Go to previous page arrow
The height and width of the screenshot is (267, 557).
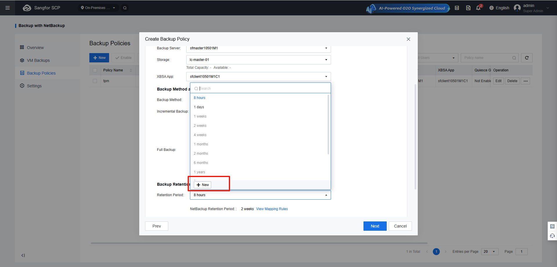tap(427, 252)
